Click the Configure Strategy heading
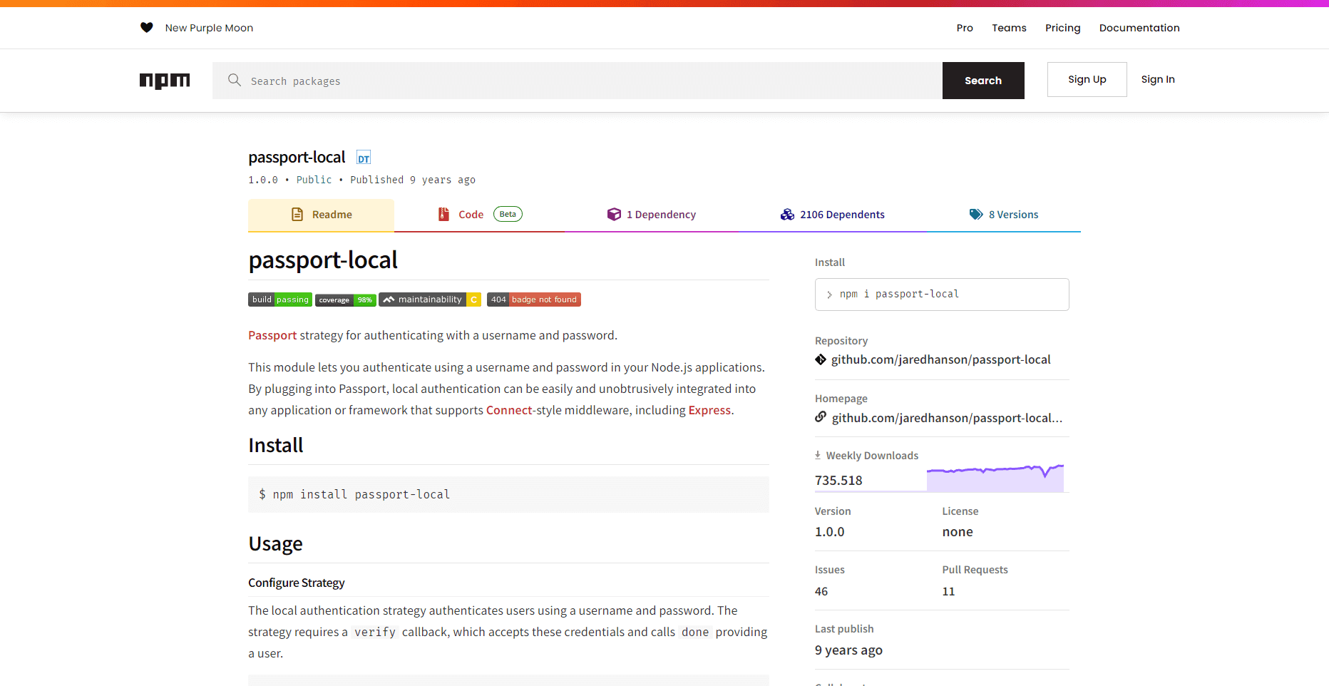Screen dimensions: 1329x686 pyautogui.click(x=297, y=583)
